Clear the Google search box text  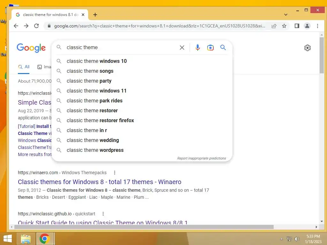tap(182, 48)
